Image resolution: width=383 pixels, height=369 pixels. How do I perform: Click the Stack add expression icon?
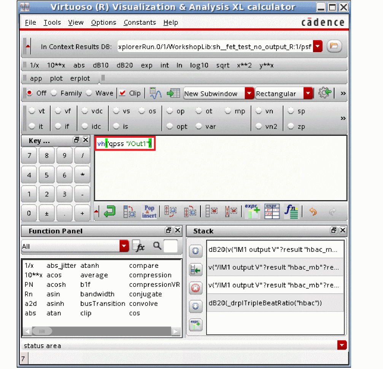pyautogui.click(x=195, y=325)
